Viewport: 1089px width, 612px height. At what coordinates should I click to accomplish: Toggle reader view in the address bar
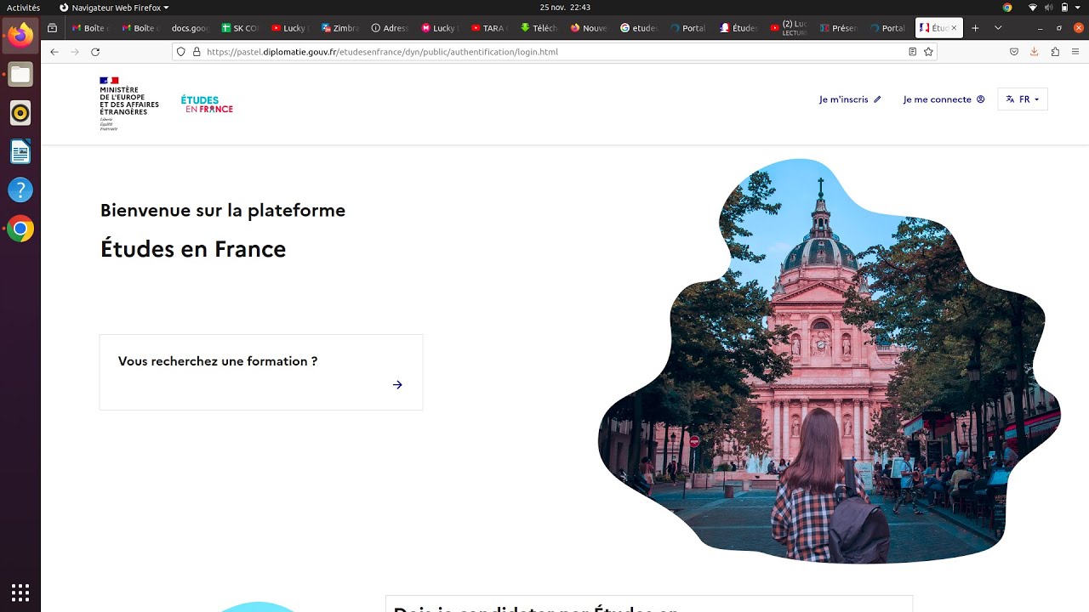[x=912, y=52]
